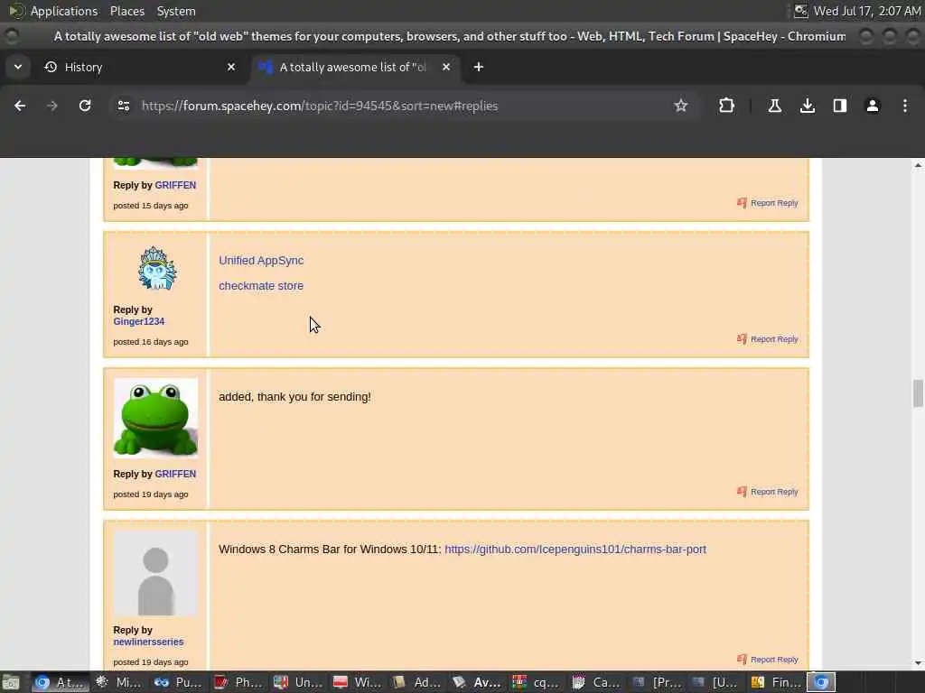
Task: Open the Chromium three-dot menu
Action: click(905, 106)
